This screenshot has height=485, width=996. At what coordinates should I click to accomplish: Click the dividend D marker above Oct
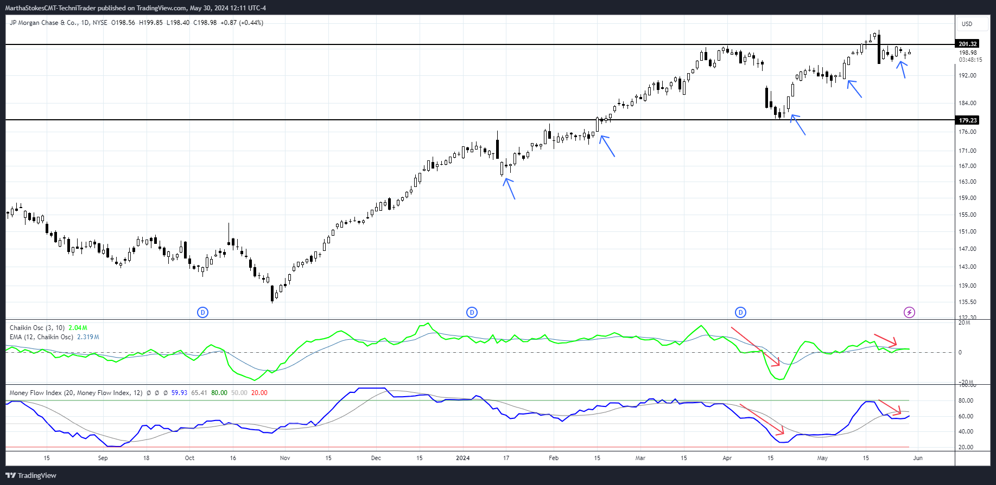click(x=202, y=312)
